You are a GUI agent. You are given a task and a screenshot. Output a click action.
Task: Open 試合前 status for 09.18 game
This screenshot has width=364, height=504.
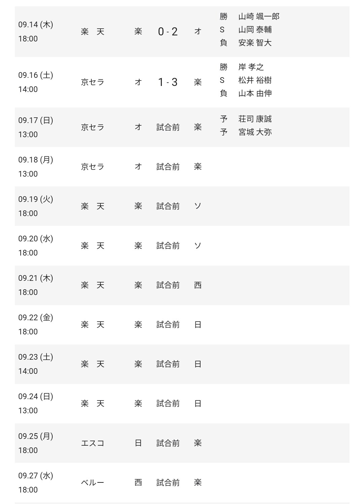pos(168,167)
